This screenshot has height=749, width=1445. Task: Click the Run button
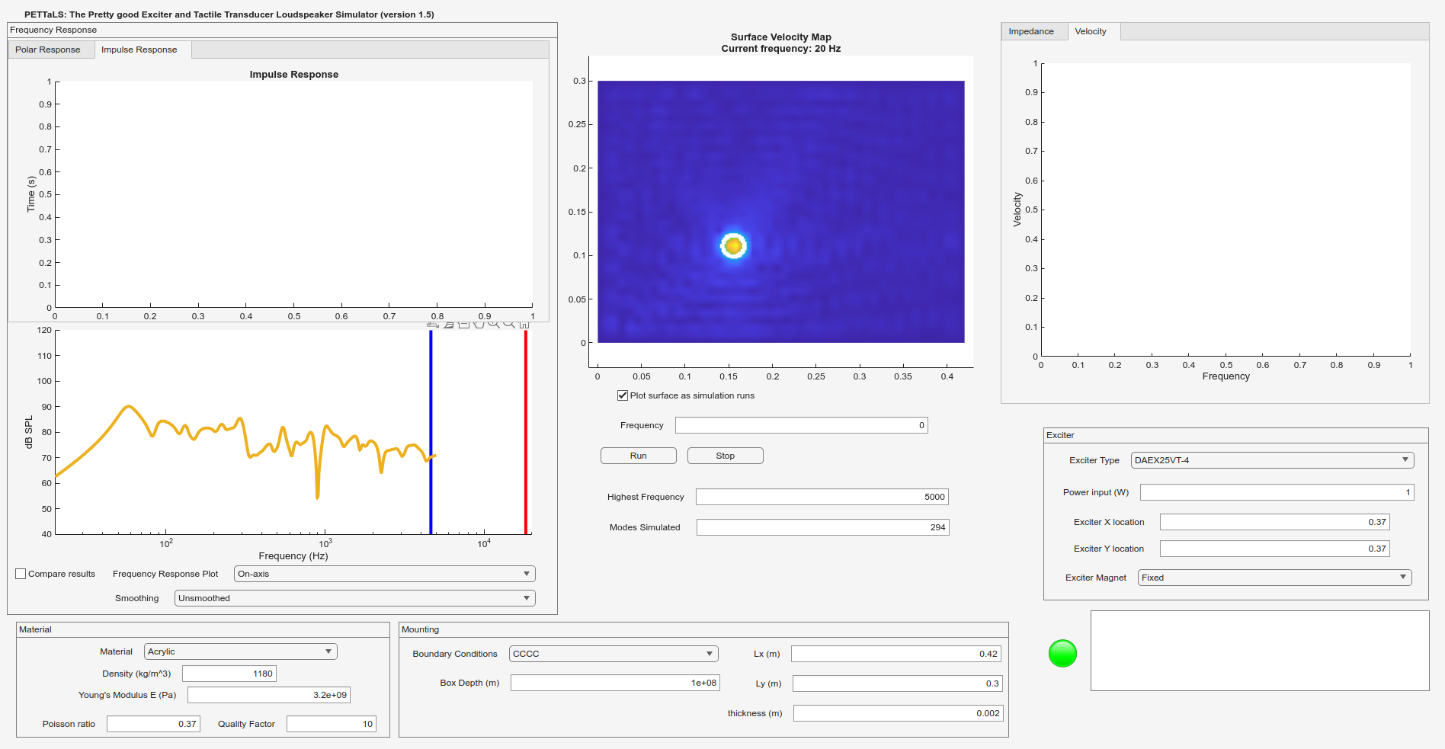click(638, 456)
